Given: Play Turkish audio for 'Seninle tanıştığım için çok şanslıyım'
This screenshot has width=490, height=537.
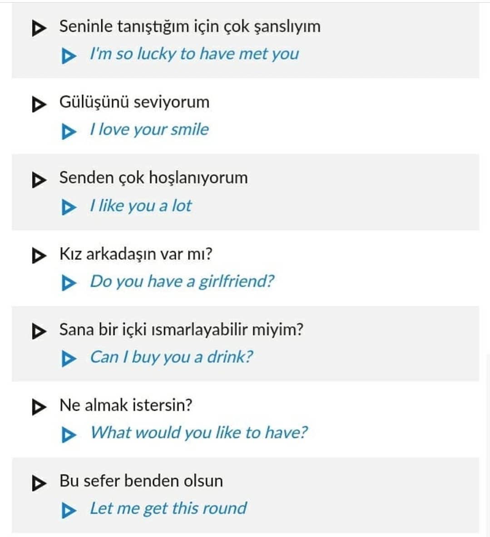Looking at the screenshot, I should click(x=39, y=29).
